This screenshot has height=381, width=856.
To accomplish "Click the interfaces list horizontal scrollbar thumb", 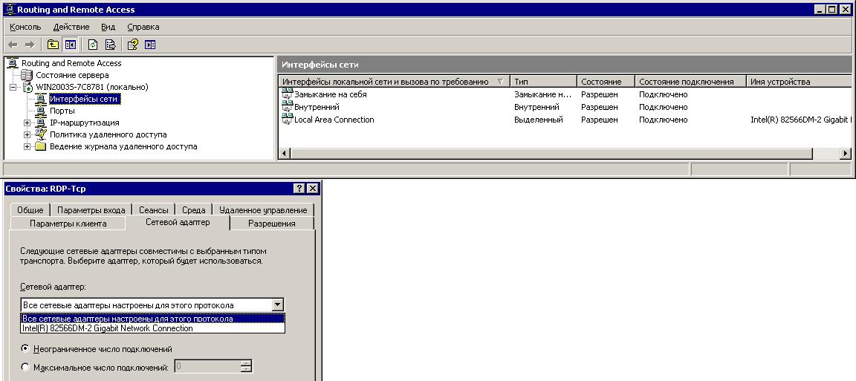I will (x=551, y=154).
